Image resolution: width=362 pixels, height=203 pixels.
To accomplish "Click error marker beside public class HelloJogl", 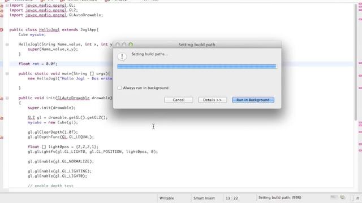I will click(x=2, y=30).
